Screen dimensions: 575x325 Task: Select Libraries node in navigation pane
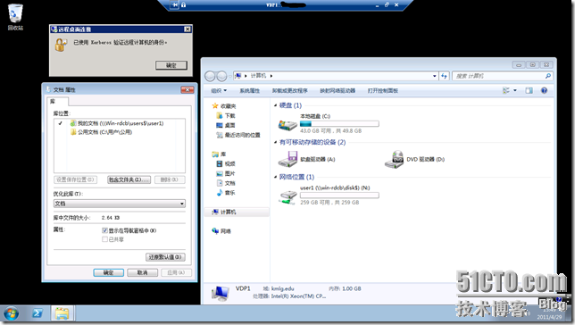[x=219, y=154]
